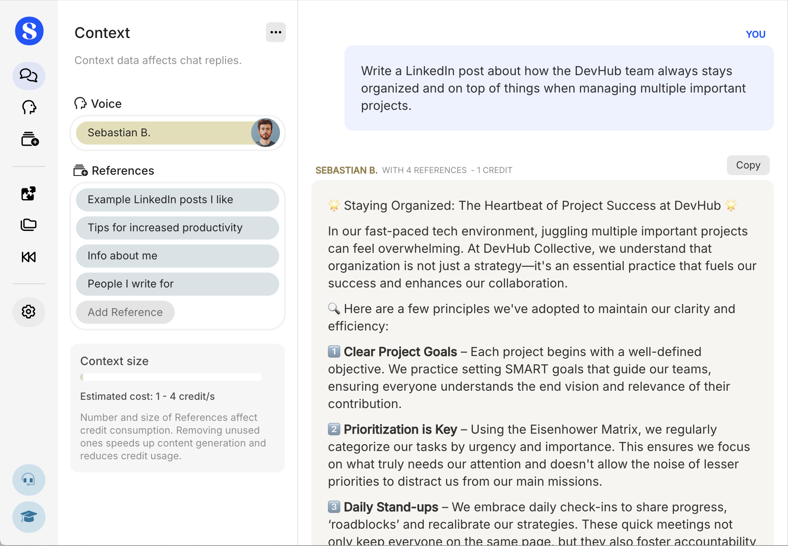The height and width of the screenshot is (546, 788).
Task: Open the puzzle-piece integrations icon
Action: [x=28, y=193]
